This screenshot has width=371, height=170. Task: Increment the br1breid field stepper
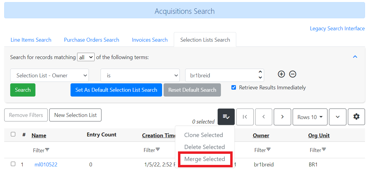coord(260,72)
